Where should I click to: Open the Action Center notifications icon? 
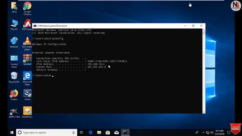coord(229,133)
